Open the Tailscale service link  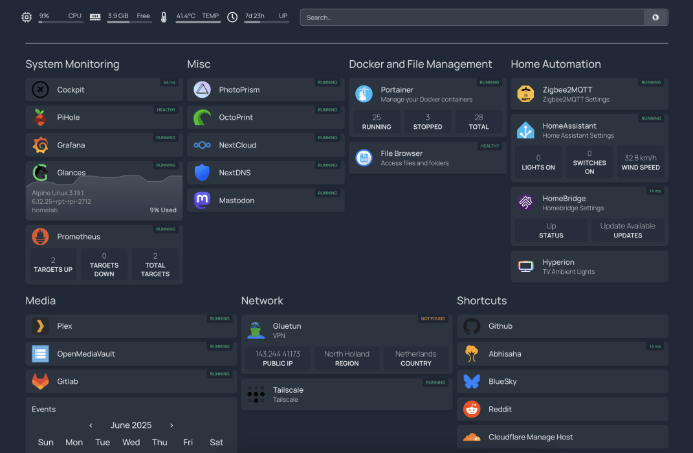click(x=347, y=394)
